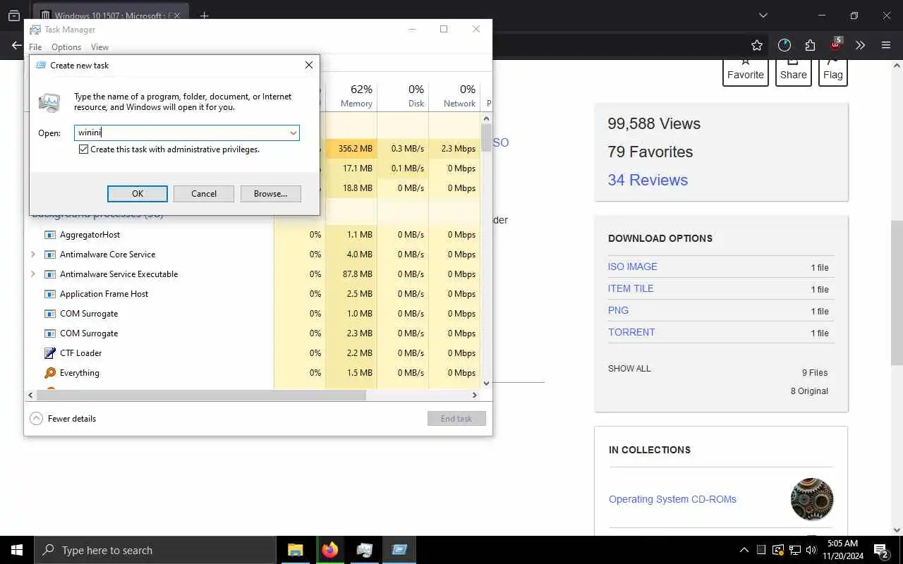Open the Open field dropdown arrow
This screenshot has height=564, width=903.
[293, 133]
